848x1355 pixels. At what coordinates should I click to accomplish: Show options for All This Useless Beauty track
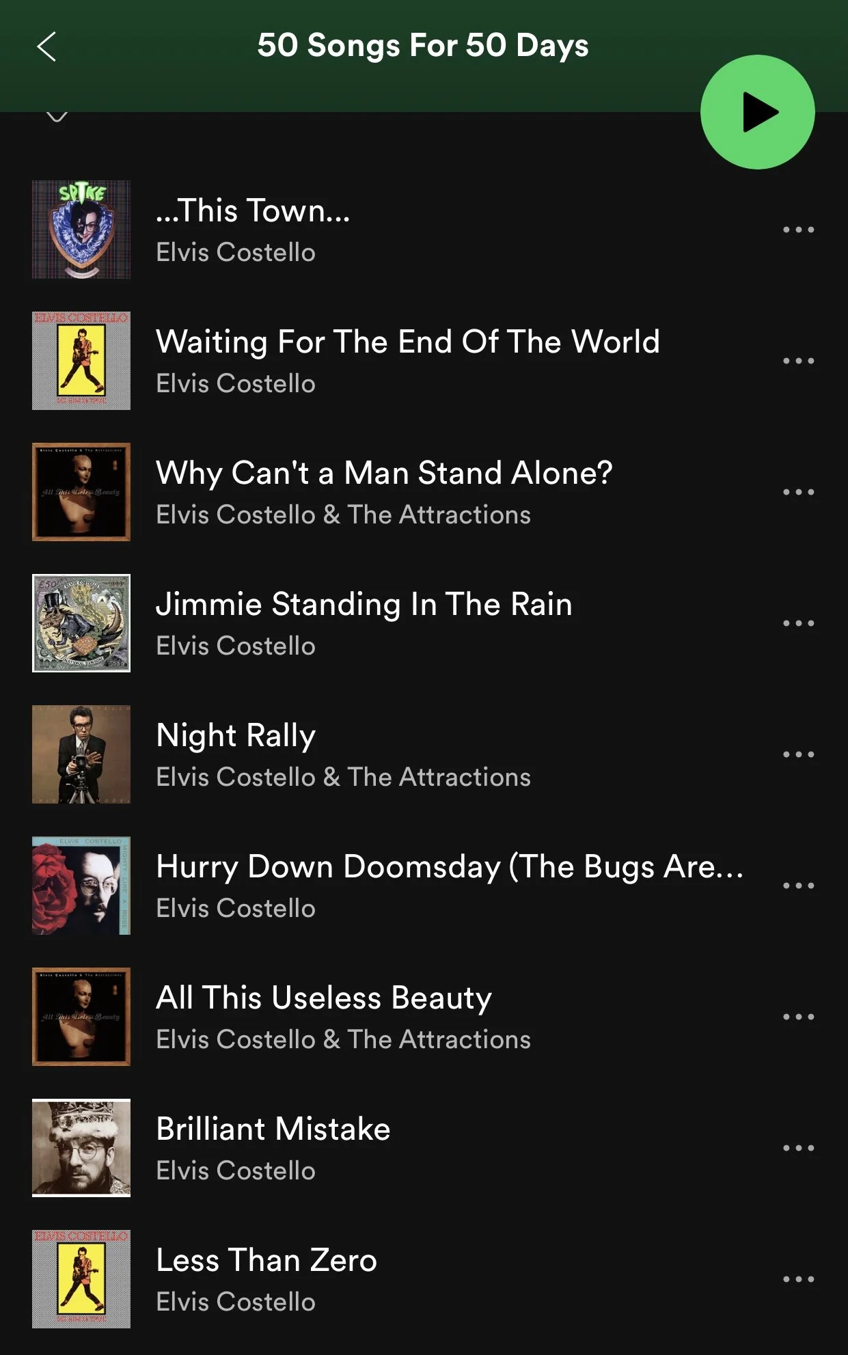click(x=798, y=1017)
